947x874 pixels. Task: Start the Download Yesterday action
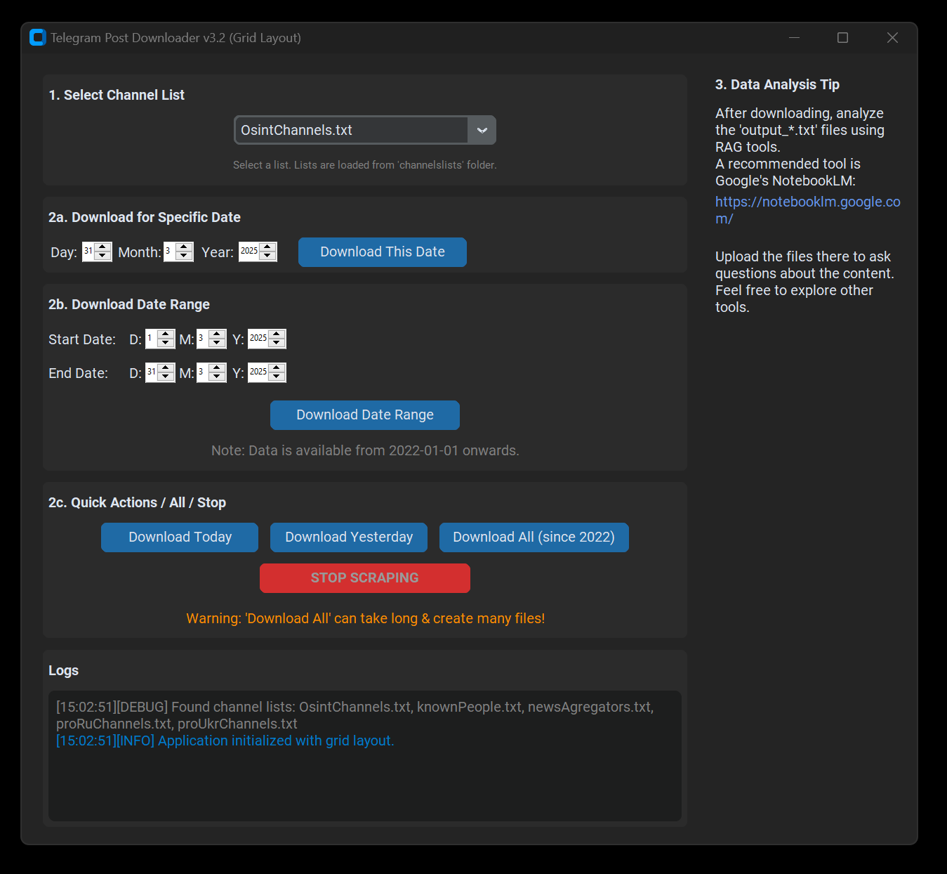tap(349, 537)
